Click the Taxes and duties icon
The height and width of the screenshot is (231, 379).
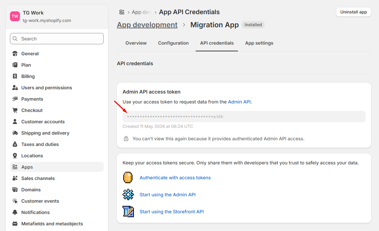click(15, 144)
